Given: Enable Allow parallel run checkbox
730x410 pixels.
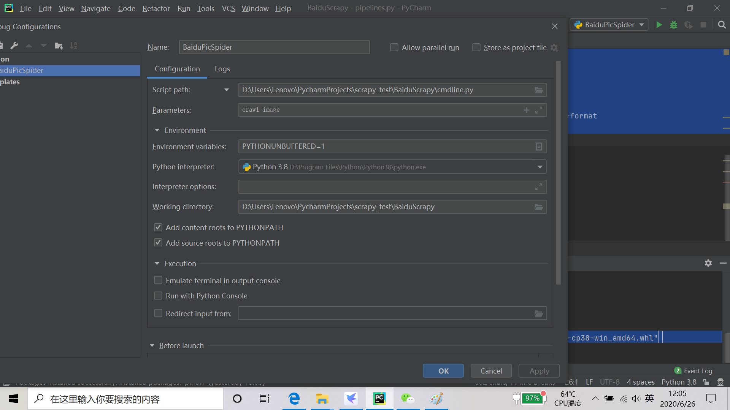Looking at the screenshot, I should pos(394,47).
